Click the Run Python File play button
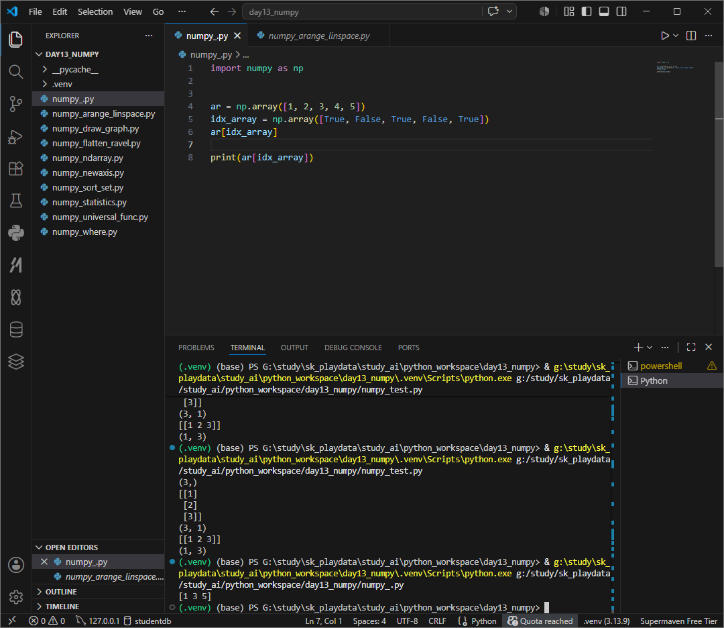This screenshot has height=628, width=724. pyautogui.click(x=664, y=36)
